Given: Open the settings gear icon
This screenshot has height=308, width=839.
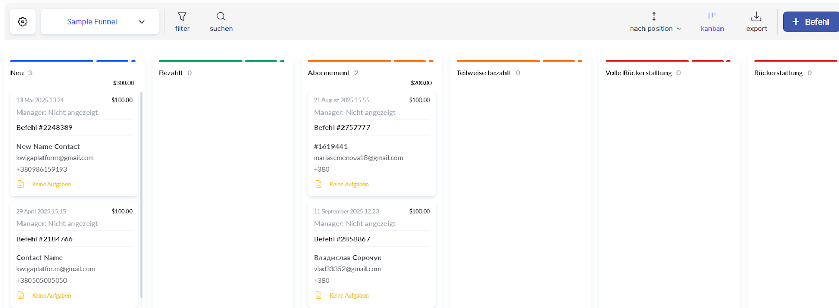Looking at the screenshot, I should point(23,21).
